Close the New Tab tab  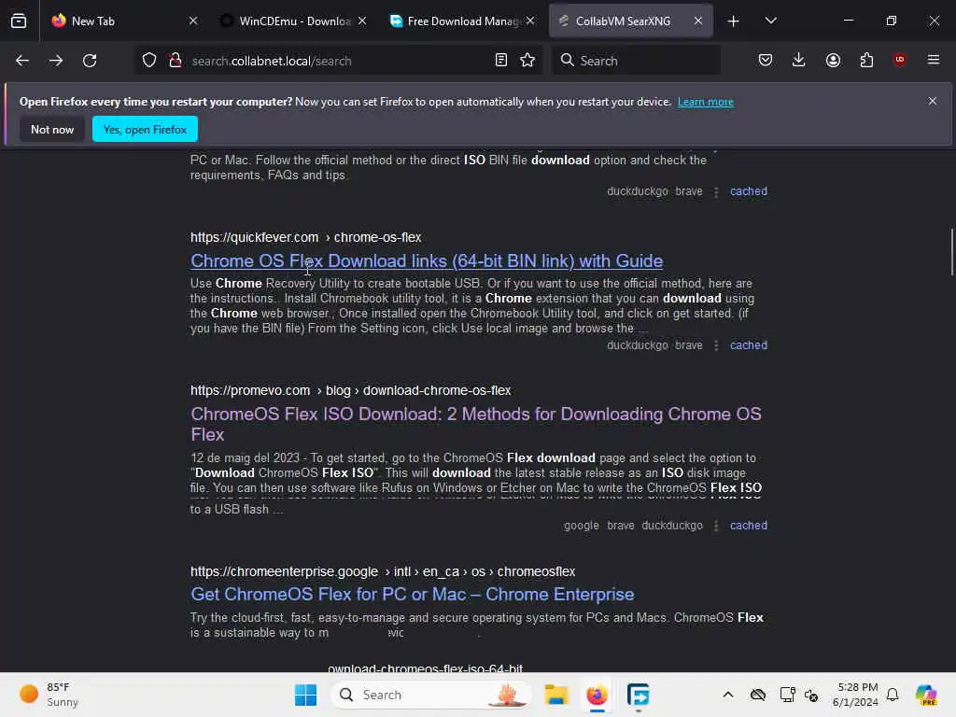193,21
